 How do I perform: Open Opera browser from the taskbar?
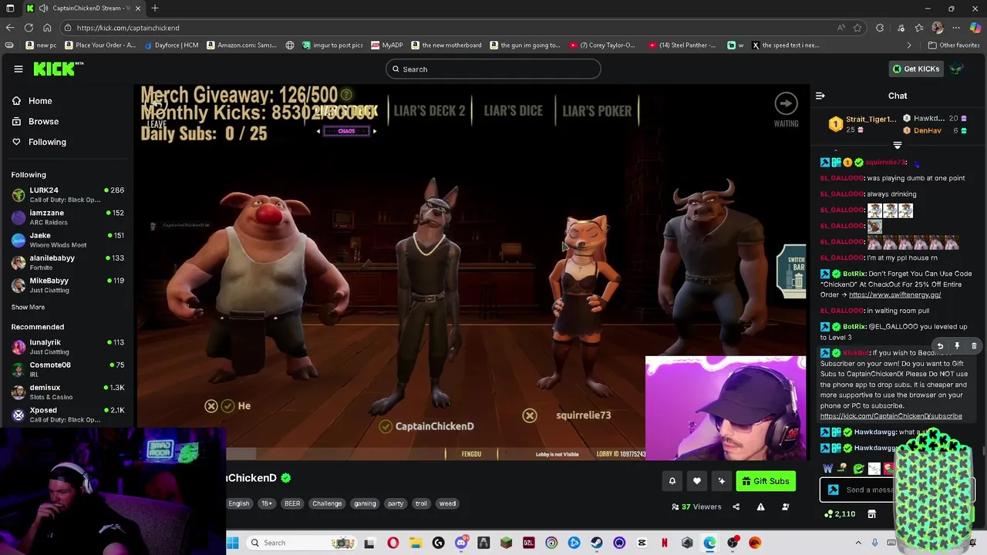pos(392,543)
